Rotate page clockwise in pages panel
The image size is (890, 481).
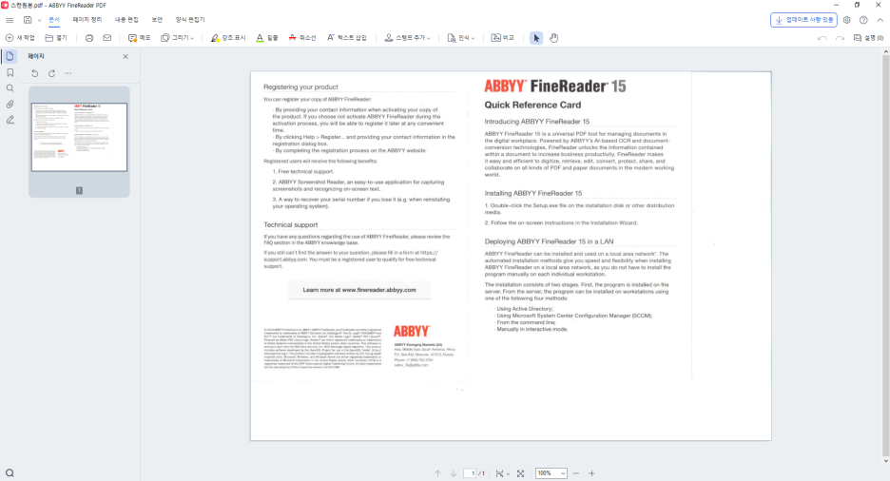coord(51,73)
